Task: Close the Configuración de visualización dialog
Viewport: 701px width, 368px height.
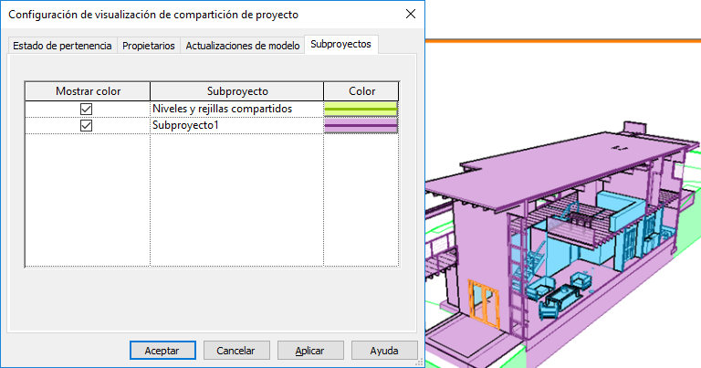Action: click(411, 15)
